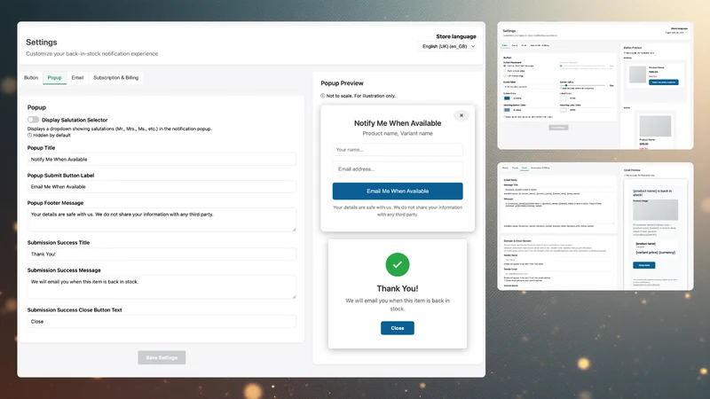Grab the Popup Footer Message resize handle
Screen dimensions: 710x399
point(294,230)
